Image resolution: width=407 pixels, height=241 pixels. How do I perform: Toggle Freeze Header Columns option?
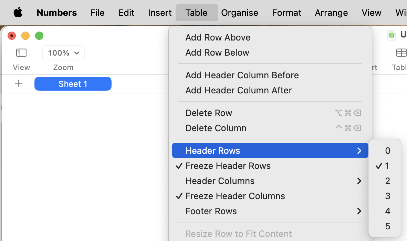pos(235,196)
